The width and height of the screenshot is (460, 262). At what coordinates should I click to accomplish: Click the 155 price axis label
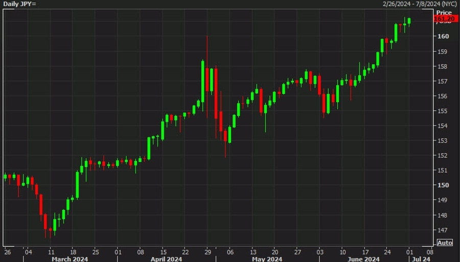click(x=442, y=111)
